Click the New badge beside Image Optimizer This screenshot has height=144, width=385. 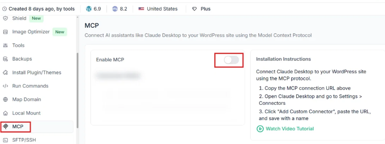pyautogui.click(x=60, y=32)
